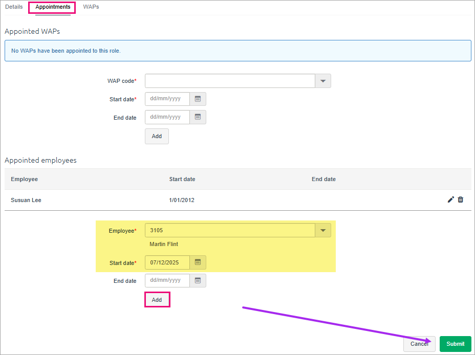Image resolution: width=475 pixels, height=355 pixels.
Task: Click the WAP start date input field
Action: coord(167,99)
